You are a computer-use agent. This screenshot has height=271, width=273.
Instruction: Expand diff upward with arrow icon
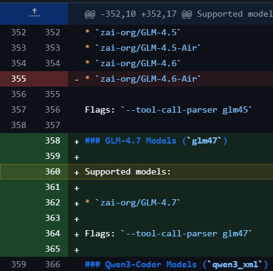[34, 13]
